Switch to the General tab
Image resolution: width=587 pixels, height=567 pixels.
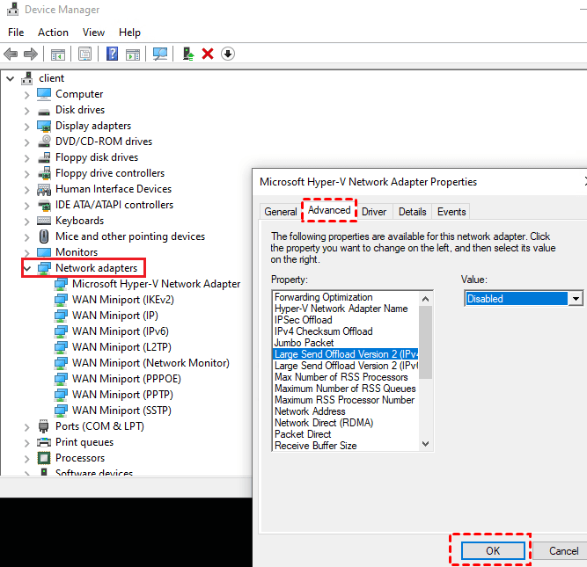(x=281, y=212)
